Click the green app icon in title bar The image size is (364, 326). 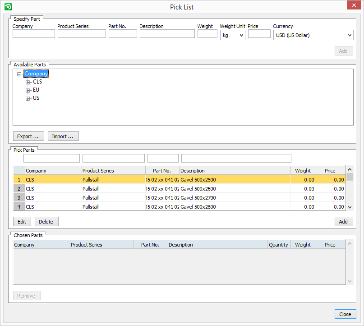point(8,7)
